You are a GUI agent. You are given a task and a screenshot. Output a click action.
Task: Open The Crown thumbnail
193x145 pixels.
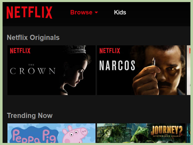click(51, 70)
